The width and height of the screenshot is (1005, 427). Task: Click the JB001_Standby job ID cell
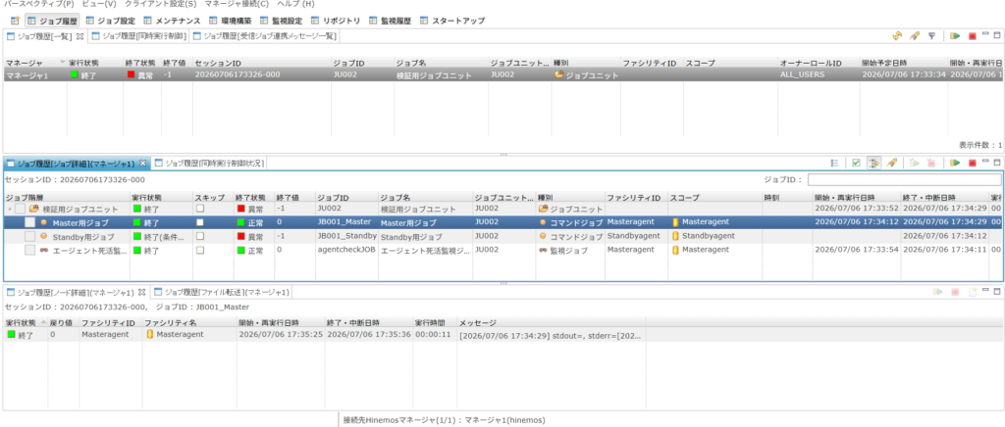coord(346,236)
